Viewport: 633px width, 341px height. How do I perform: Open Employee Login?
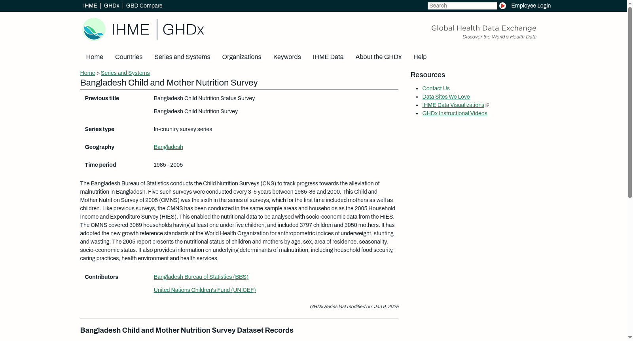pos(531,6)
